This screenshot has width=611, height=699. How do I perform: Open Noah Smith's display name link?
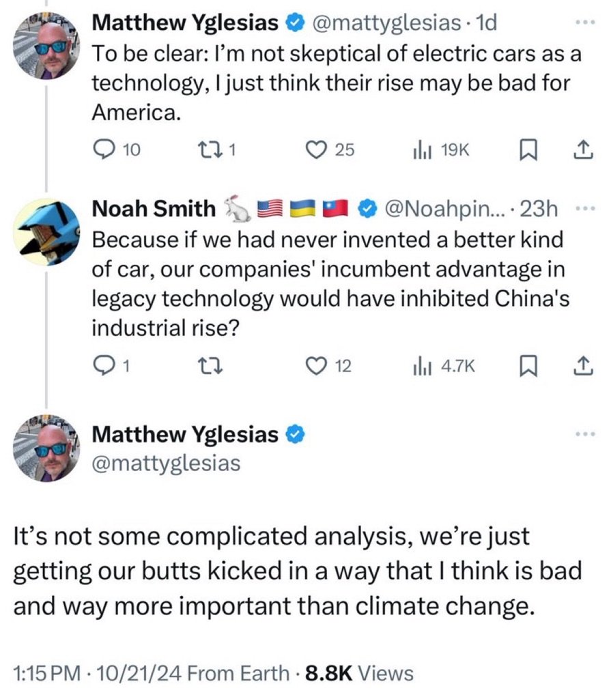point(154,209)
